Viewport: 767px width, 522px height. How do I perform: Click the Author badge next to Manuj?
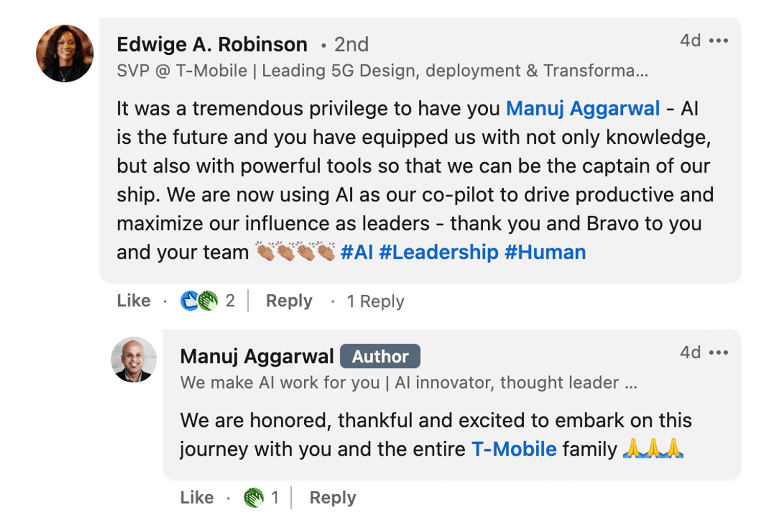point(380,356)
